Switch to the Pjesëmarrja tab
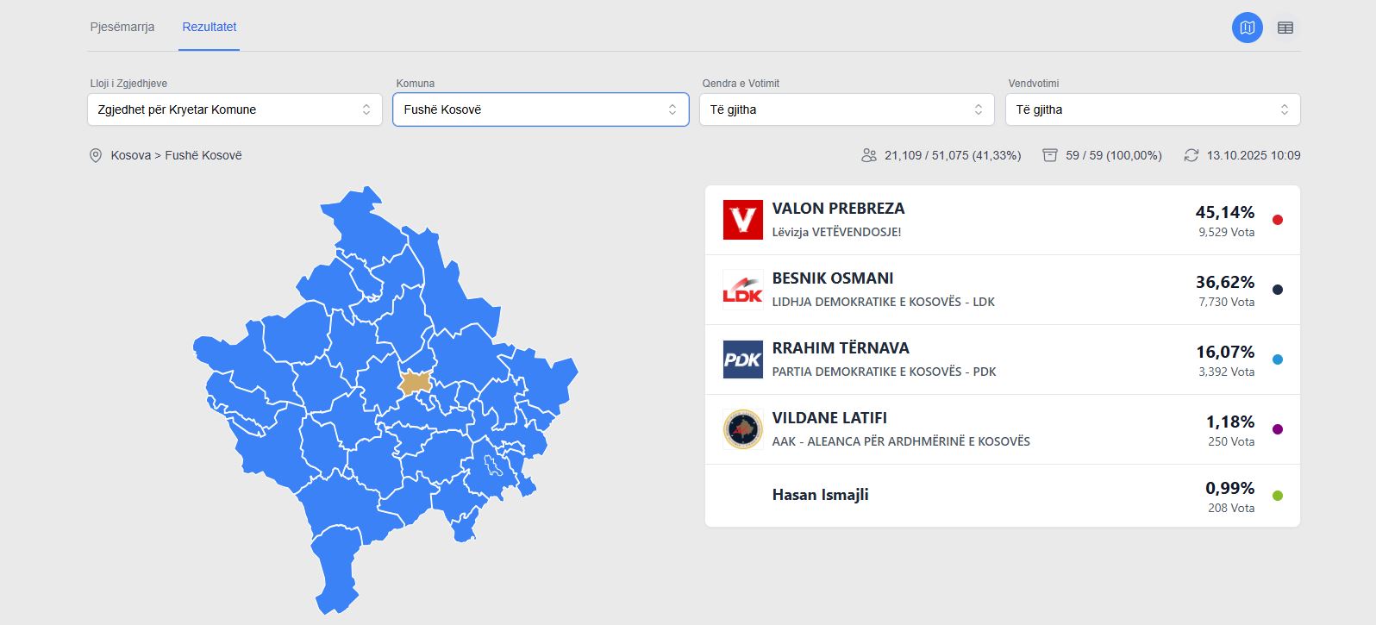 point(122,27)
